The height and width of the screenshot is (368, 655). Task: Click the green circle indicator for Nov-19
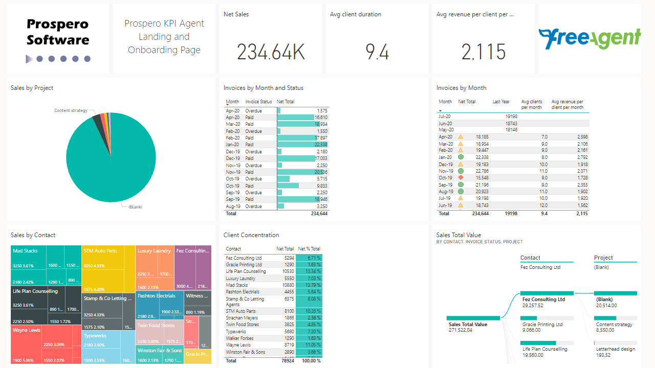point(461,171)
